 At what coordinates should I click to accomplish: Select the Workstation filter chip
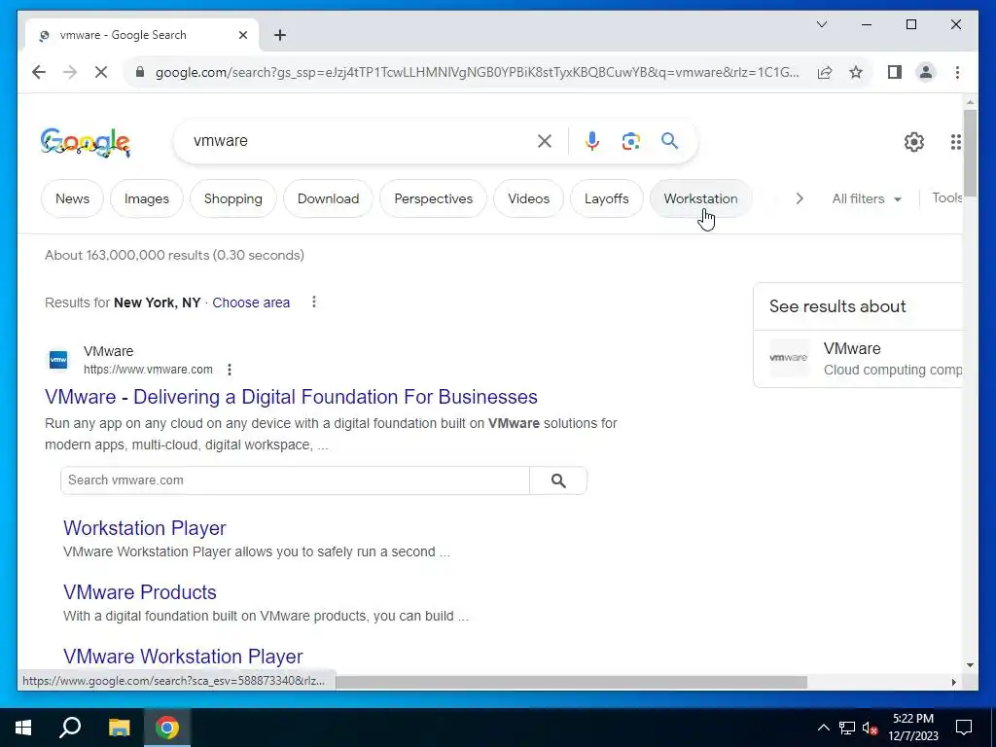(700, 198)
